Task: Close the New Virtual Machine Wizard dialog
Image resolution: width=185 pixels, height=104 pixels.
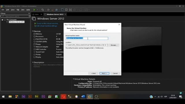Action: point(119,25)
